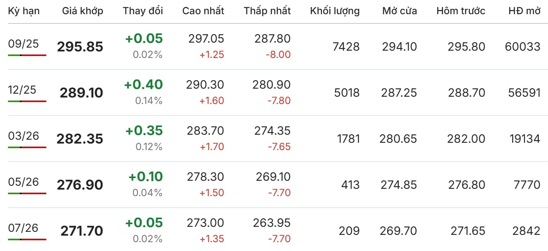Select open interest value 60033
The height and width of the screenshot is (251, 548).
tap(523, 47)
